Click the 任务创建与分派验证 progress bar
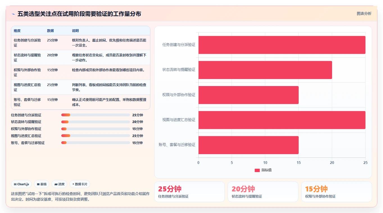 (96, 115)
